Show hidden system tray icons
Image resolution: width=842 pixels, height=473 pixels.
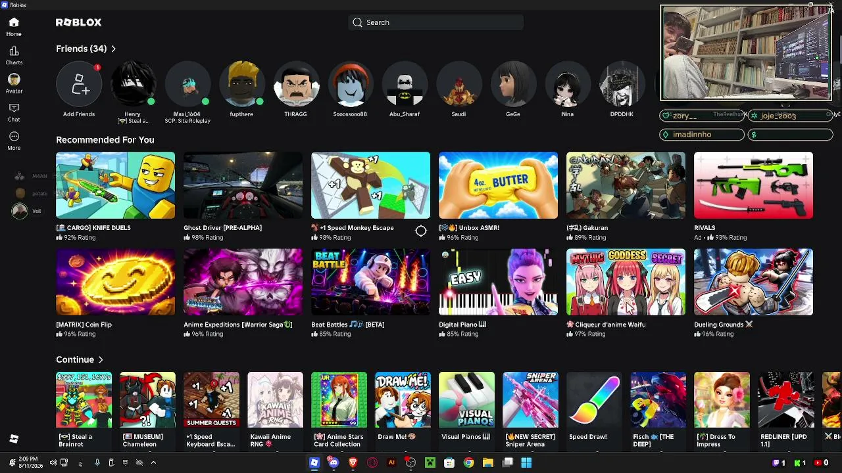153,462
